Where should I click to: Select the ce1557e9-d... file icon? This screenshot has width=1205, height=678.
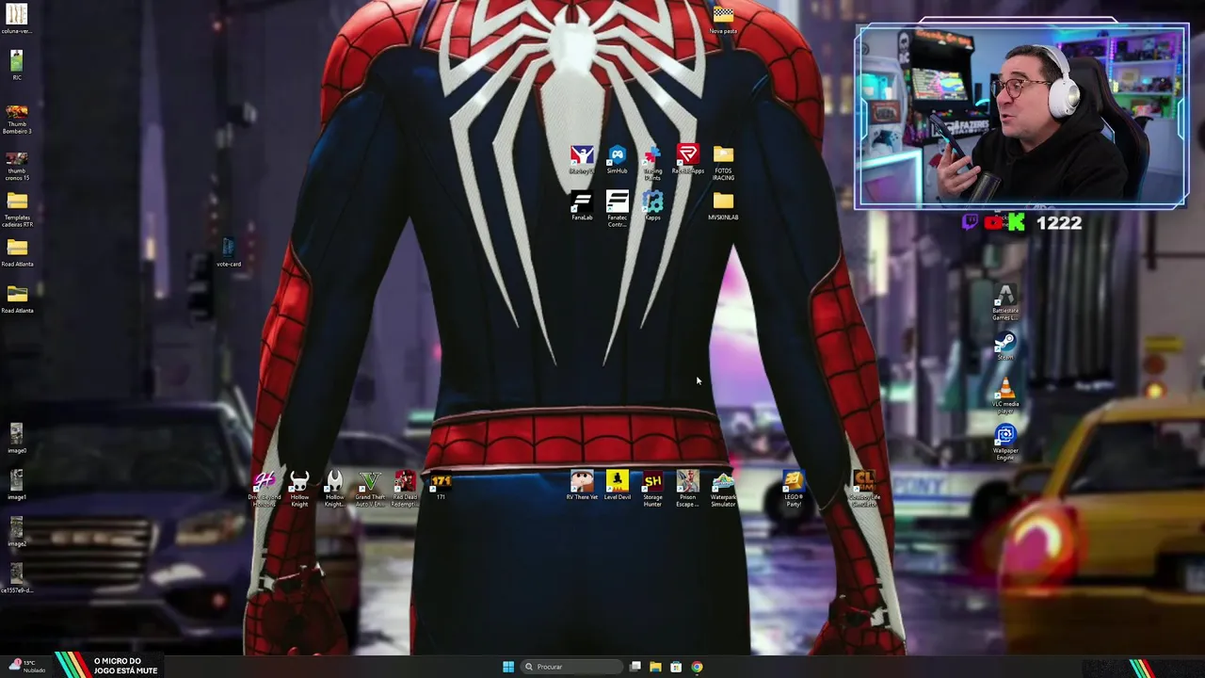[x=17, y=578]
